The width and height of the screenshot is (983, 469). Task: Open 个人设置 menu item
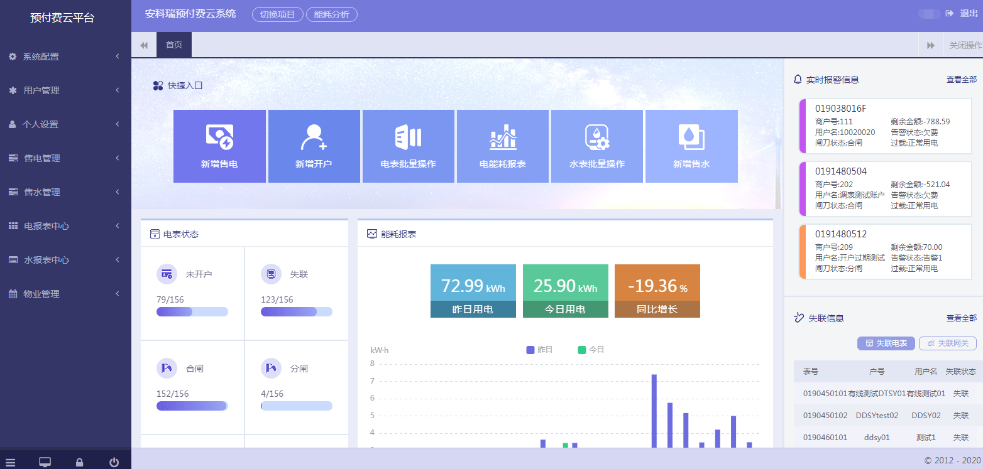point(65,124)
